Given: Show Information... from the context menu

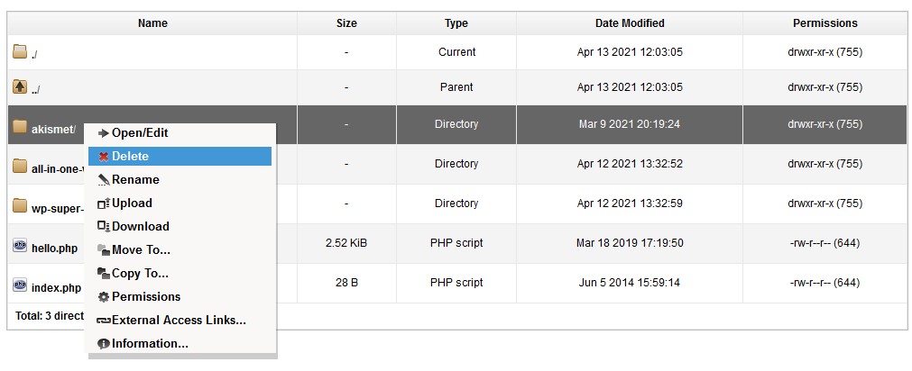Looking at the screenshot, I should click(180, 344).
